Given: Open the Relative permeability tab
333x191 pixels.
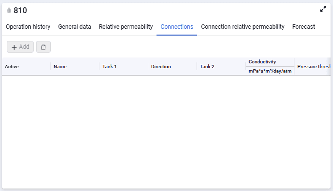Looking at the screenshot, I should click(126, 27).
